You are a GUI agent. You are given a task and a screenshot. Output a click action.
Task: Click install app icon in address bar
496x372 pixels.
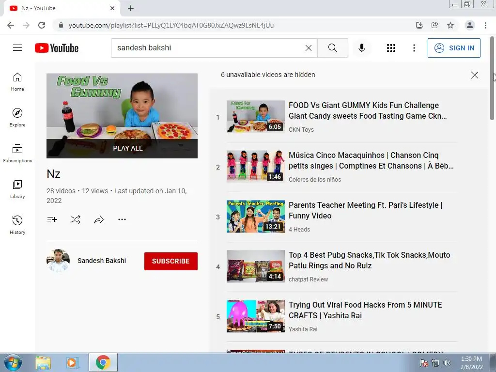(x=419, y=25)
